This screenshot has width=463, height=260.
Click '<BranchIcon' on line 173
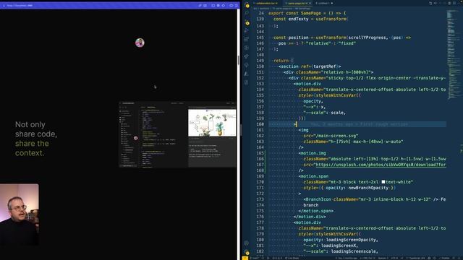[317, 199]
